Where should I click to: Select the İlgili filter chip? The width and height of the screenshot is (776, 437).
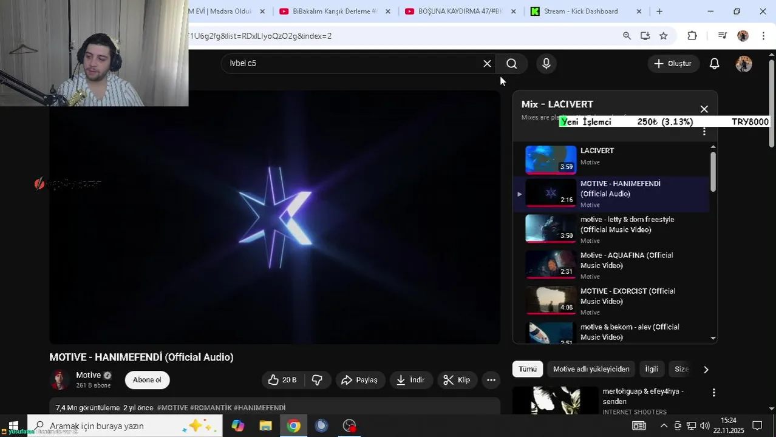652,369
